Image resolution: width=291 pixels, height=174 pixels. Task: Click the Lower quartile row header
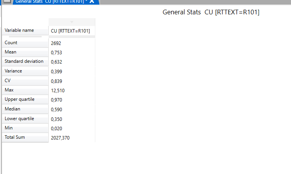click(x=25, y=119)
